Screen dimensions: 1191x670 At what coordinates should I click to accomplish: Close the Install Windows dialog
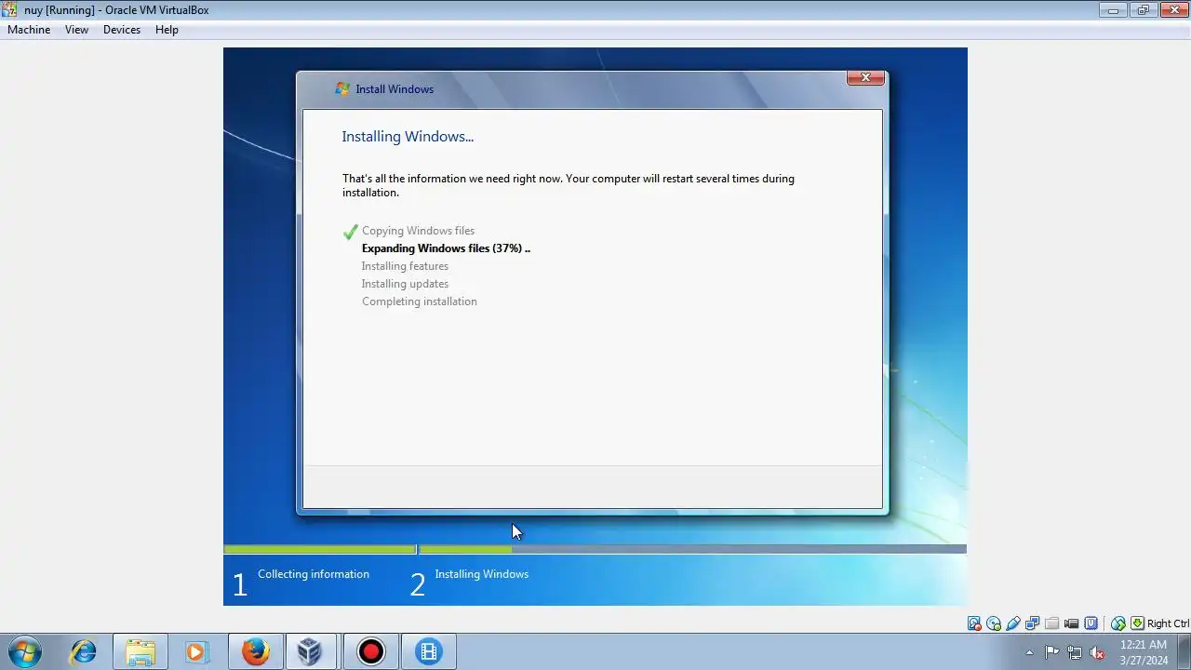pos(865,77)
